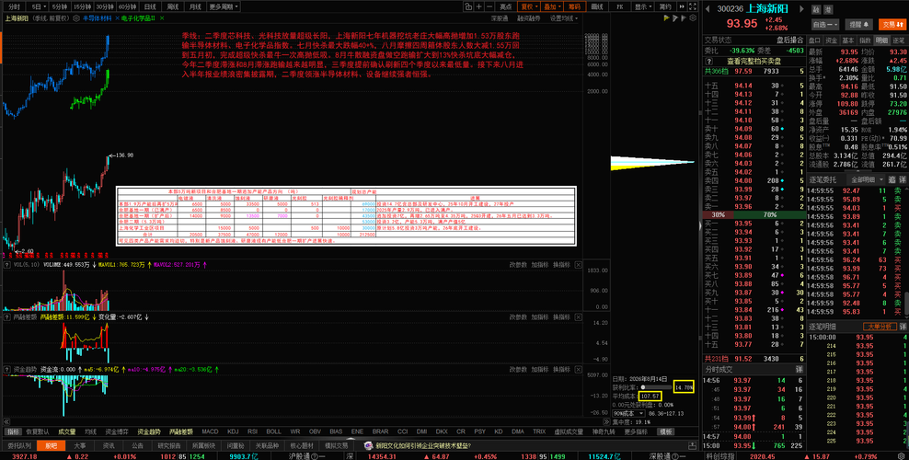Click stock code 300236
The width and height of the screenshot is (909, 460).
click(730, 8)
